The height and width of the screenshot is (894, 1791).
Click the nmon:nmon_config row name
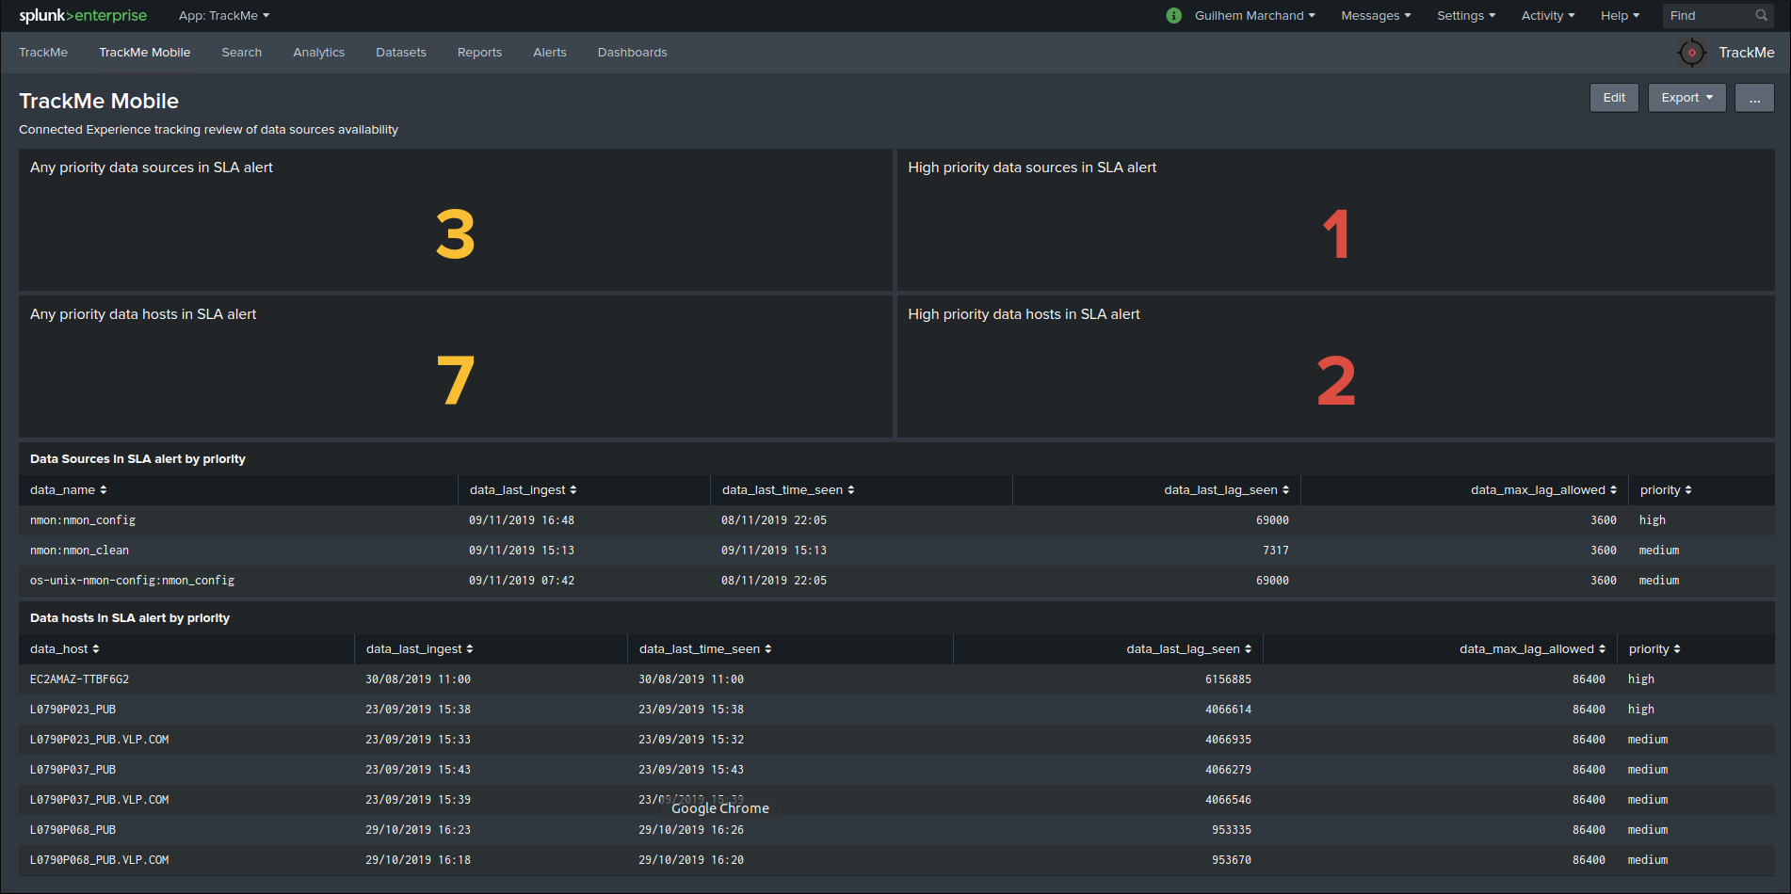tap(83, 520)
